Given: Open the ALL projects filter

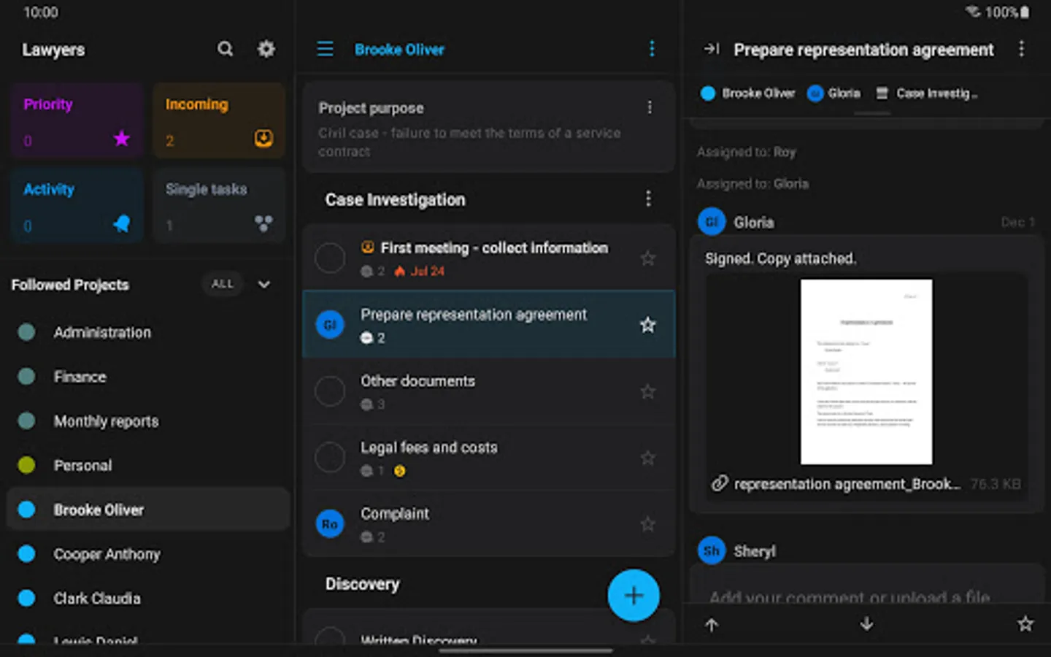Looking at the screenshot, I should 223,284.
